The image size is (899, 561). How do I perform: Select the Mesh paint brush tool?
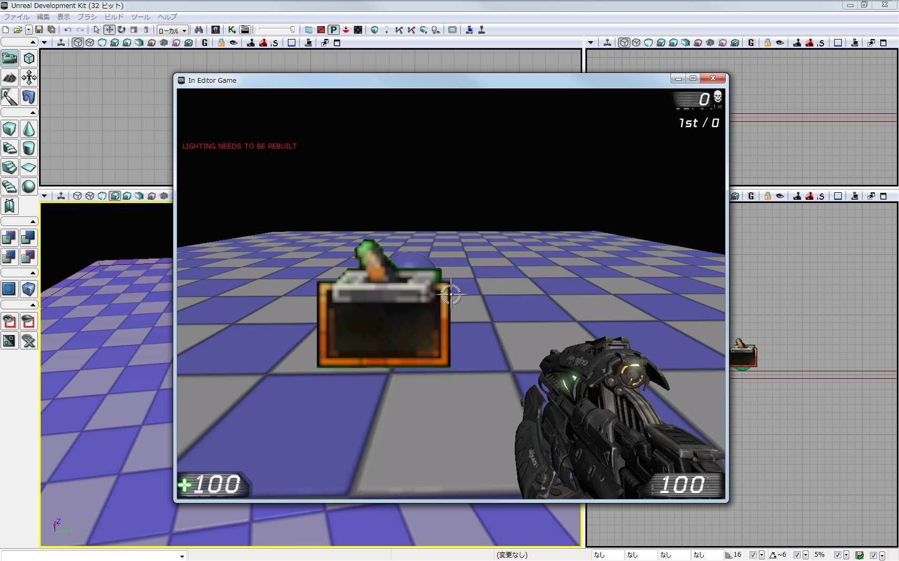click(x=10, y=97)
